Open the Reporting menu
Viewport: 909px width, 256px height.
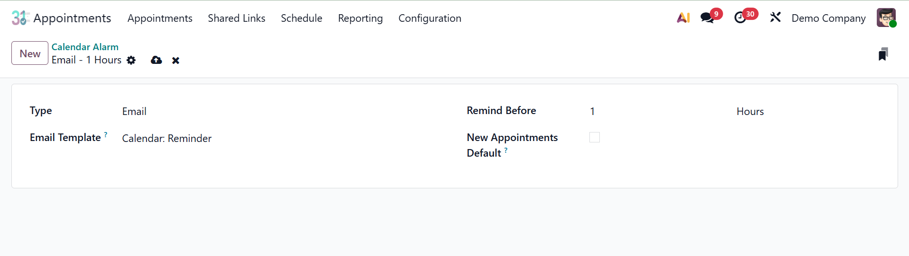pos(360,18)
